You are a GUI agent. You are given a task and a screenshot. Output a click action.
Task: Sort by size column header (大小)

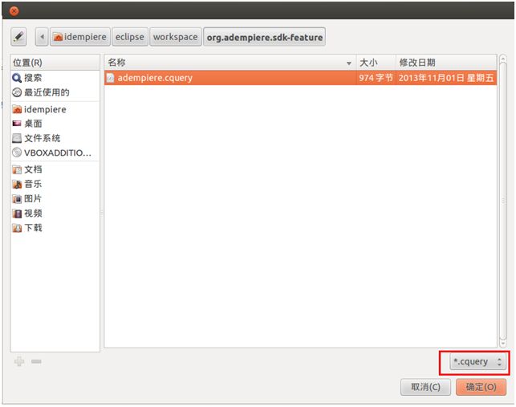376,63
